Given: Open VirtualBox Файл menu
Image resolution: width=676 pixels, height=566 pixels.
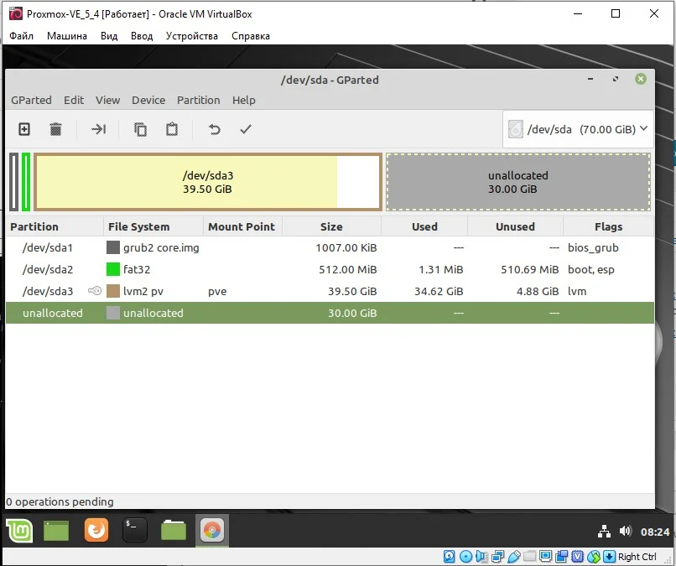Looking at the screenshot, I should click(x=21, y=36).
